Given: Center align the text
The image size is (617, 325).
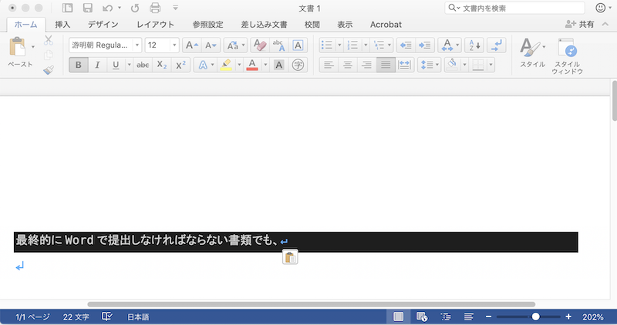Looking at the screenshot, I should coord(348,65).
